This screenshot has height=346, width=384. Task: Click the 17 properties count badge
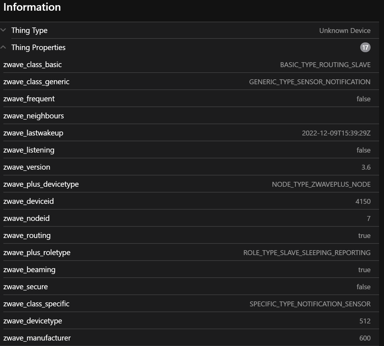(x=365, y=47)
